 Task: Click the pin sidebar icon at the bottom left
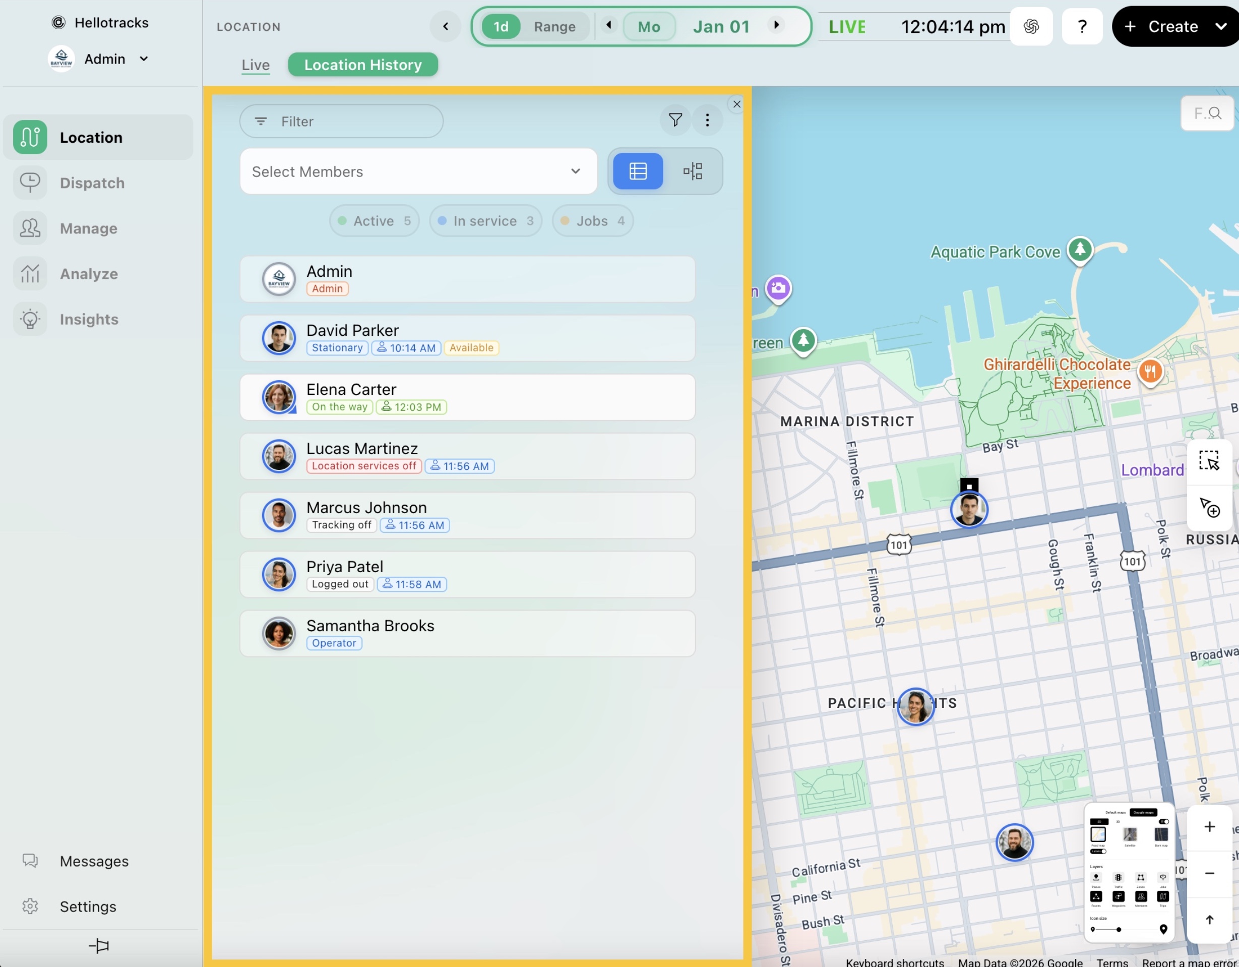point(99,945)
